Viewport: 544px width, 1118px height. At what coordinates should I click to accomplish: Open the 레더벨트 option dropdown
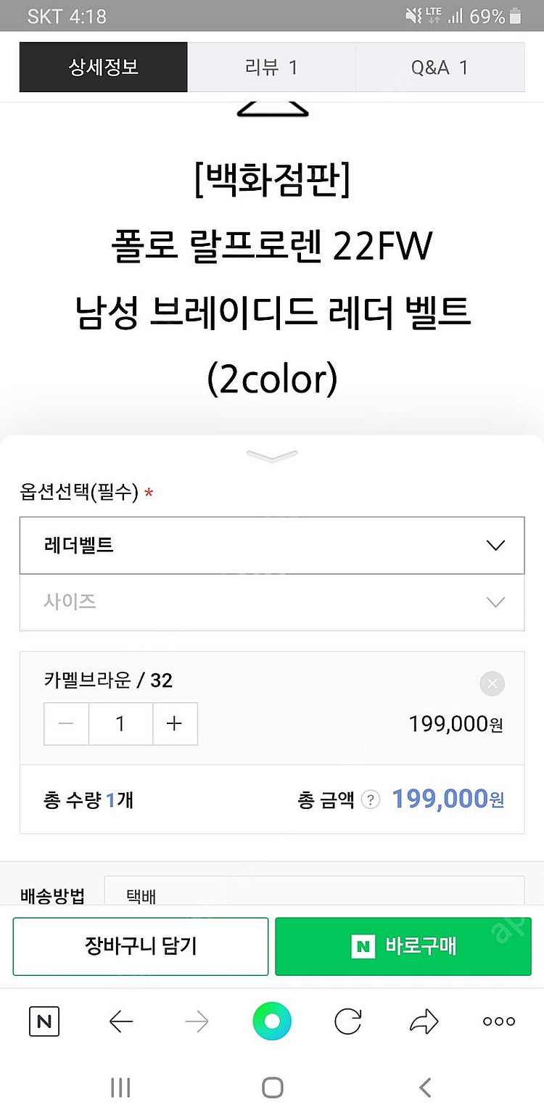coord(272,546)
